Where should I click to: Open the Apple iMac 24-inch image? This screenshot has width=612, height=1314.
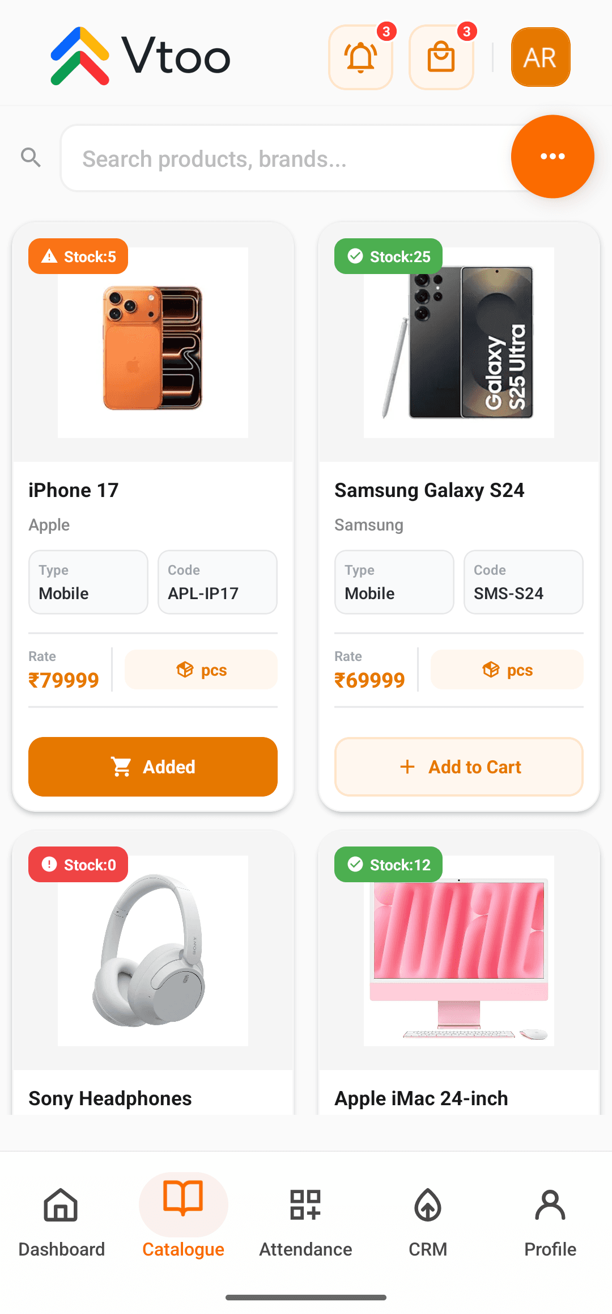(459, 951)
